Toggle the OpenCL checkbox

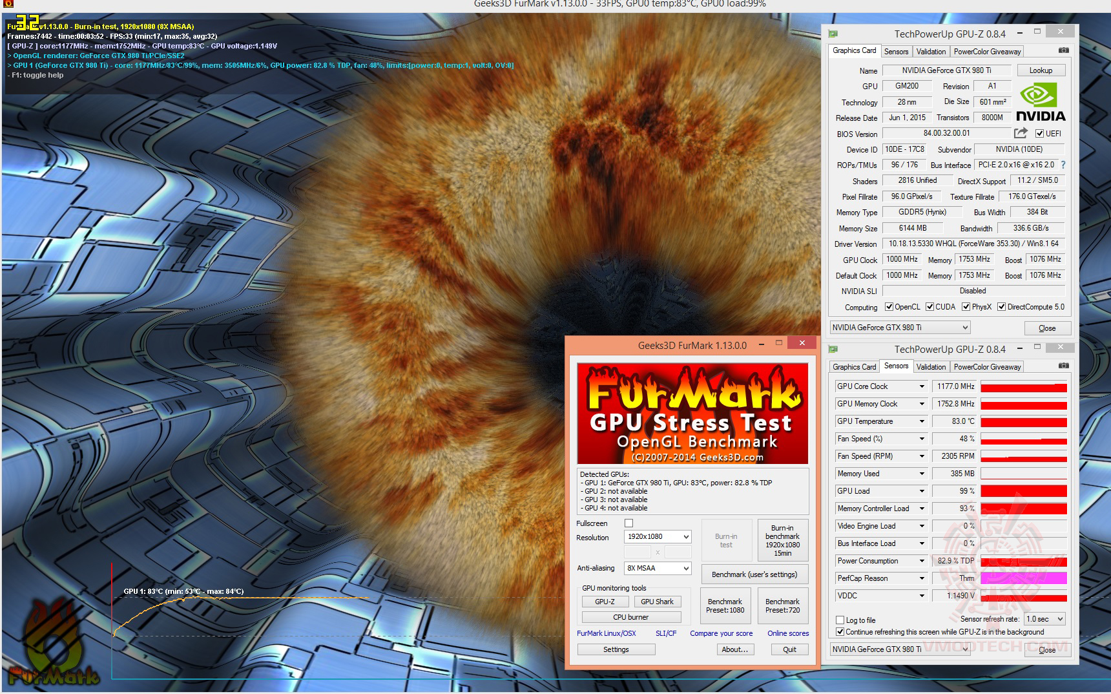889,307
